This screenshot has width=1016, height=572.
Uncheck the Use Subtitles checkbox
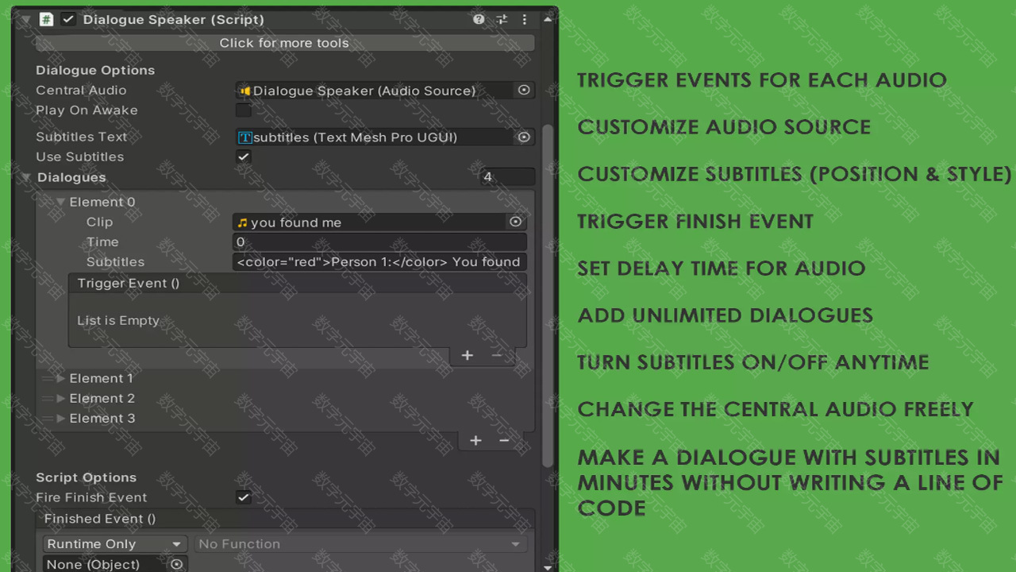[244, 157]
